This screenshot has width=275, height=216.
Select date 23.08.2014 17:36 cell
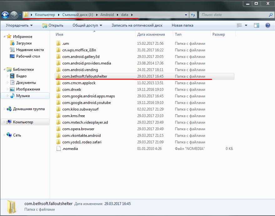pyautogui.click(x=150, y=63)
